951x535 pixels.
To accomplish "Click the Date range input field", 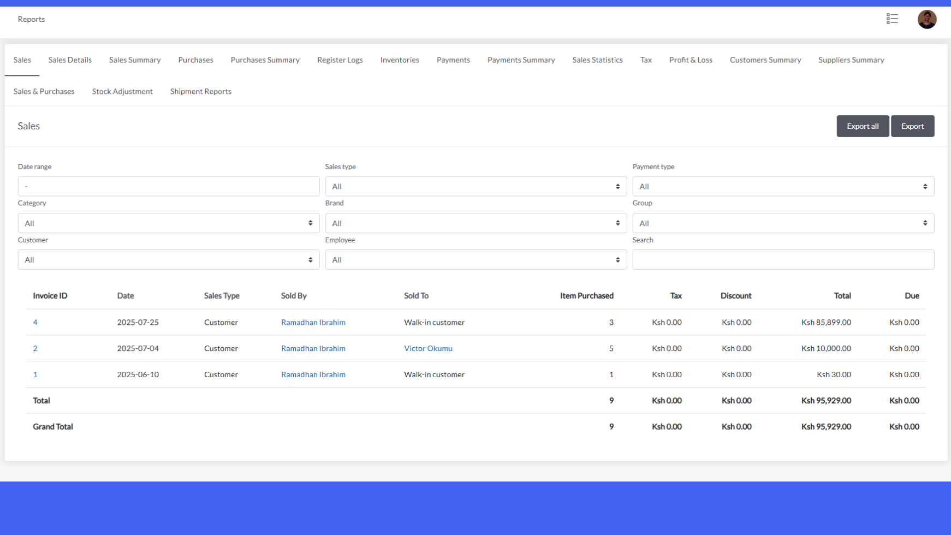I will (168, 186).
